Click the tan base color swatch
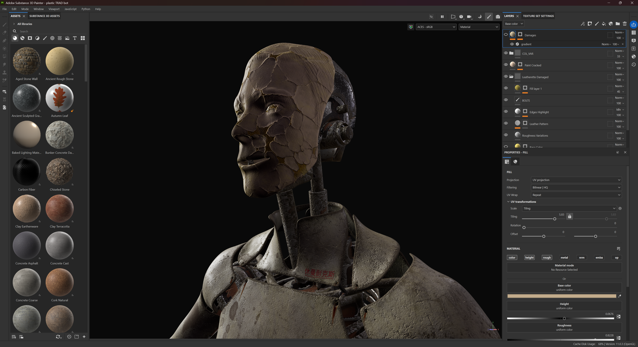638x347 pixels. click(x=561, y=296)
